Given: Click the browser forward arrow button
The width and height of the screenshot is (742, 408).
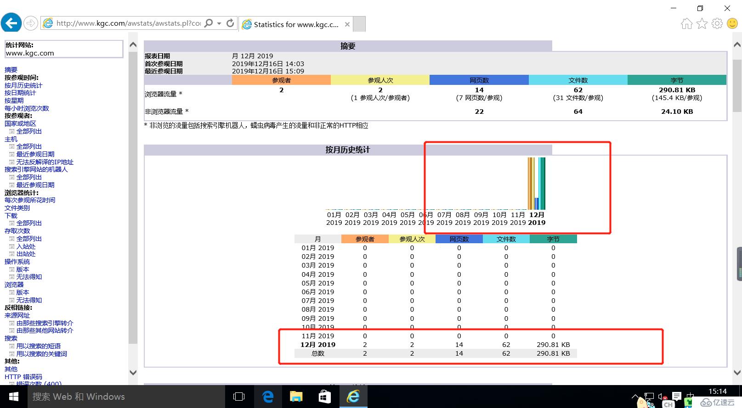Looking at the screenshot, I should click(31, 23).
